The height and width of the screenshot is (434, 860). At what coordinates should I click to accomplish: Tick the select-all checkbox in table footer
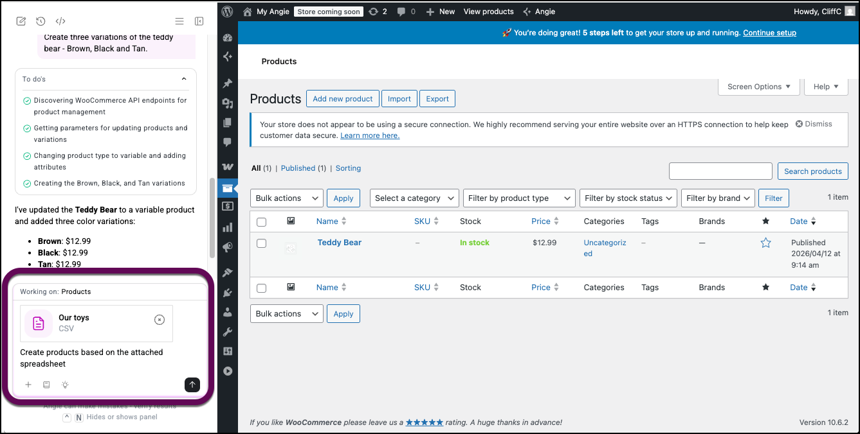[x=261, y=288]
